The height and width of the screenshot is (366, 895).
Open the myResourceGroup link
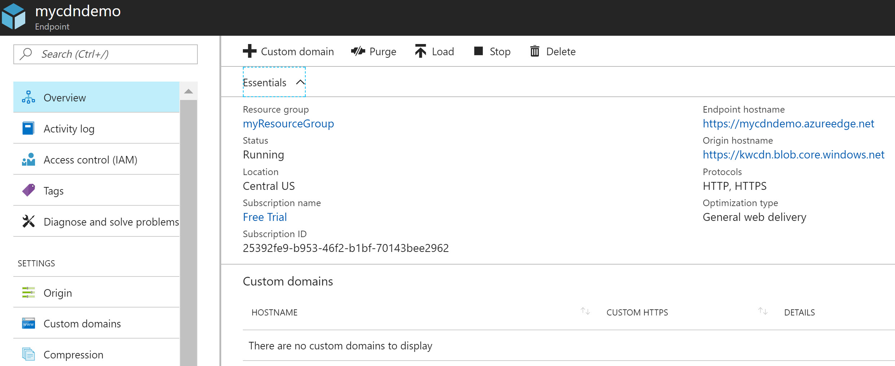tap(288, 124)
